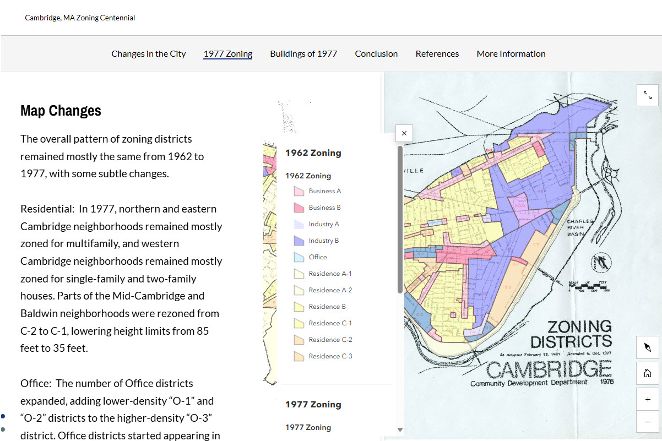Close the legend panel with X
Viewport: 662px width, 441px height.
coord(404,133)
